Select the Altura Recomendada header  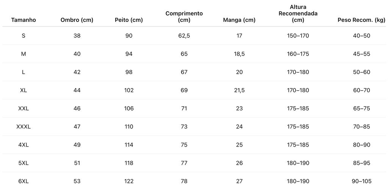tap(298, 14)
